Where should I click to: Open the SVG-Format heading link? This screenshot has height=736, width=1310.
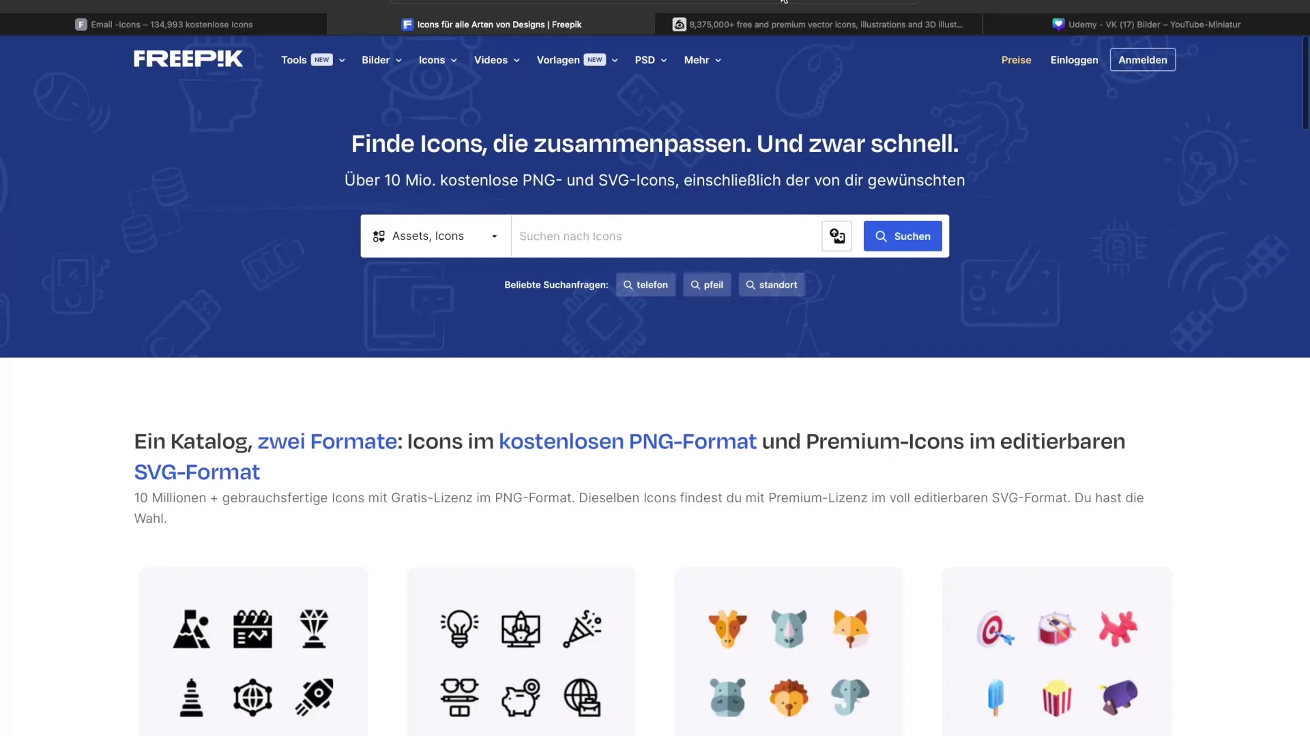coord(197,472)
